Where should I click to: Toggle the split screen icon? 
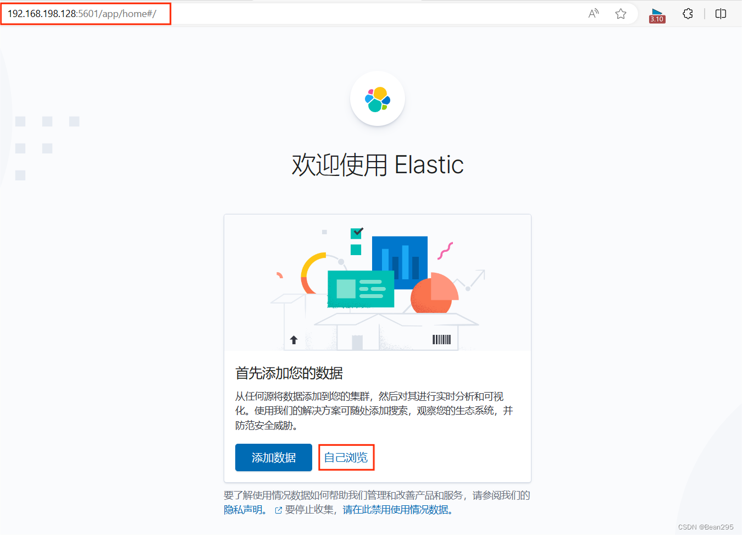(721, 14)
